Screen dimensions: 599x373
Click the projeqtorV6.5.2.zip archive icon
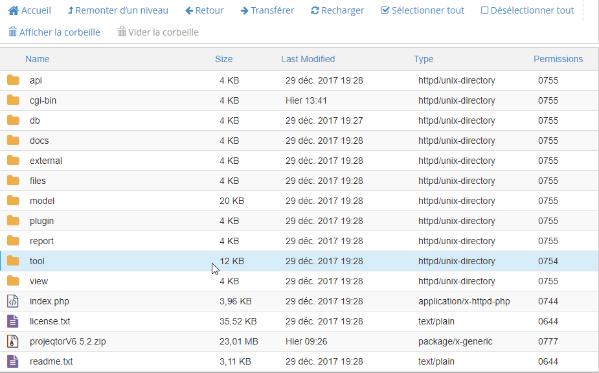(13, 341)
